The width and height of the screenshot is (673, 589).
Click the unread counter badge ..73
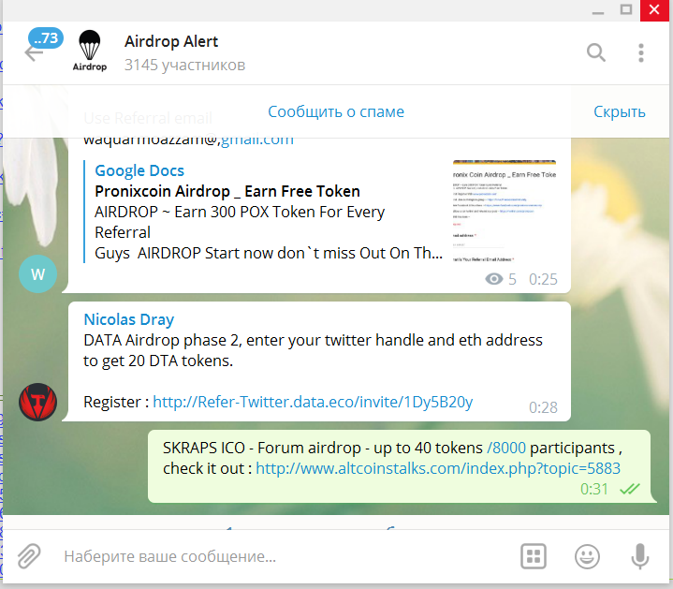[x=46, y=38]
